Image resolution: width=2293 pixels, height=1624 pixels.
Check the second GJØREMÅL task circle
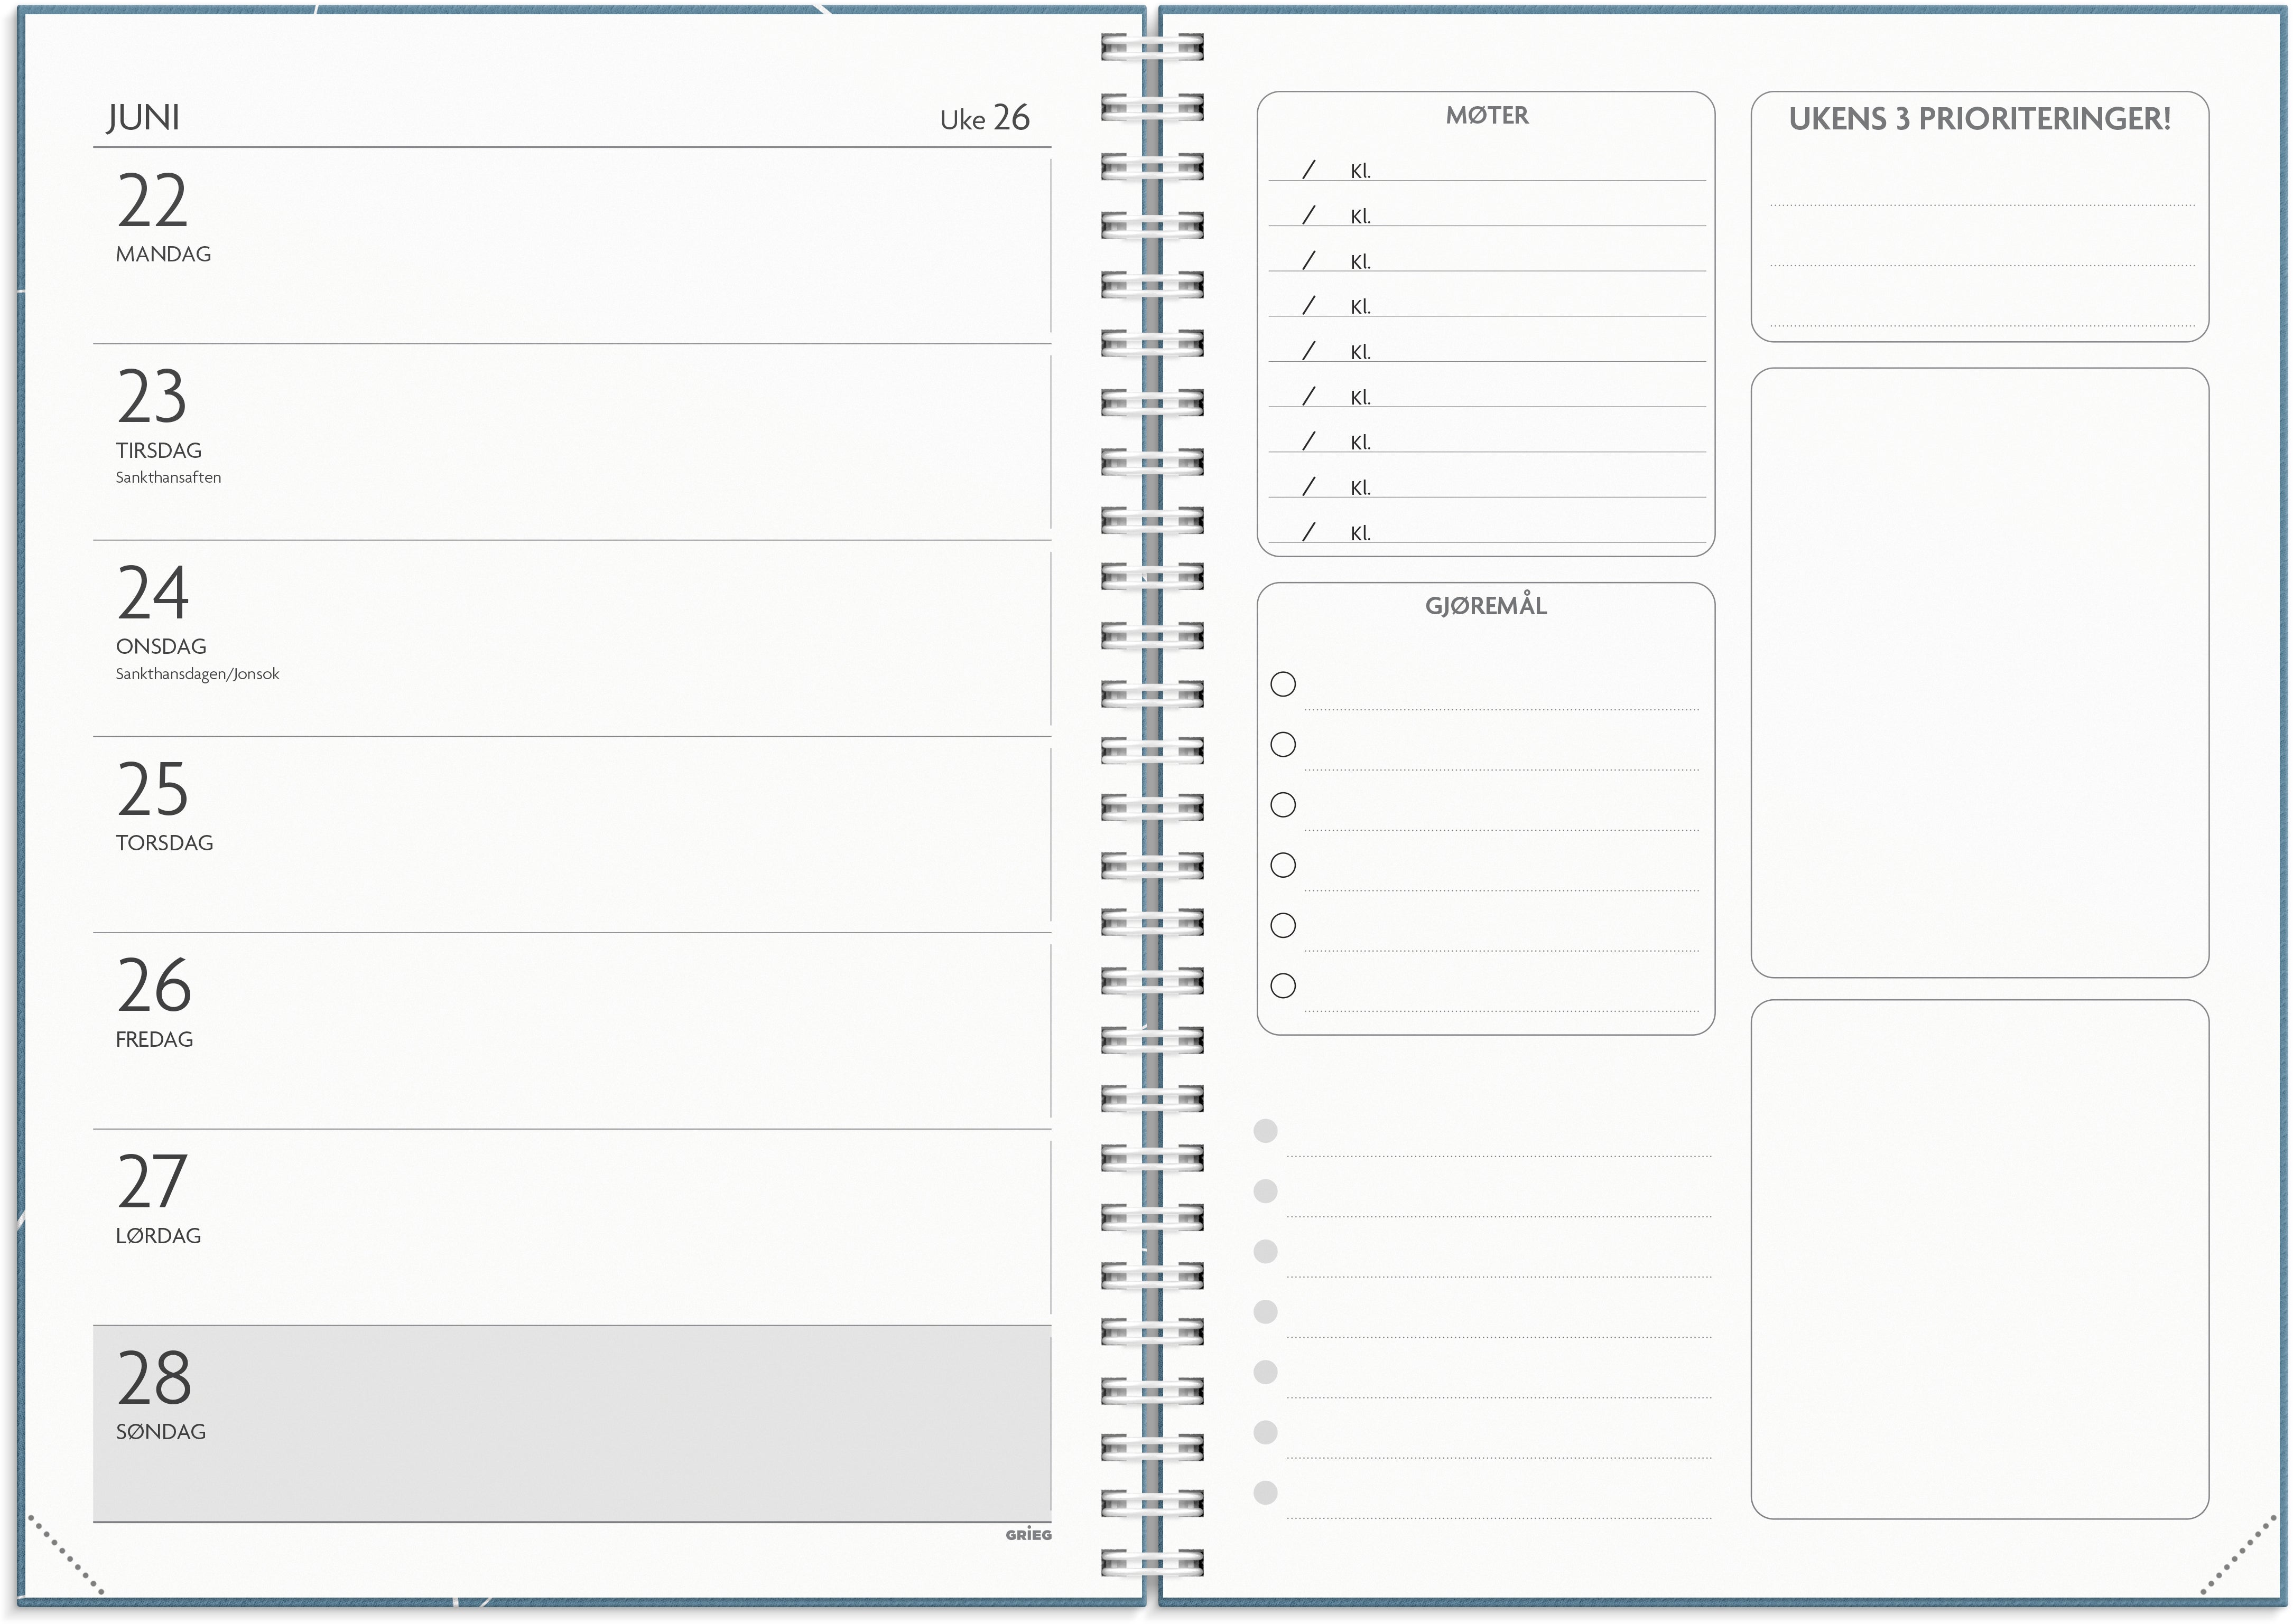coord(1284,744)
